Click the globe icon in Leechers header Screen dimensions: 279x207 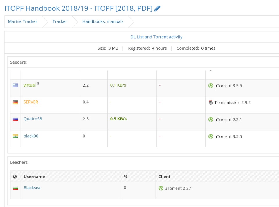15,177
